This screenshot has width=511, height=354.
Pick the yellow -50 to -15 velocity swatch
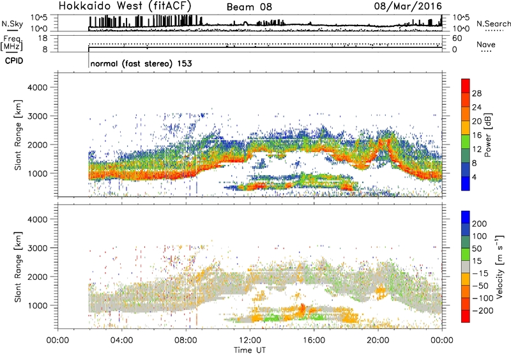click(x=466, y=279)
